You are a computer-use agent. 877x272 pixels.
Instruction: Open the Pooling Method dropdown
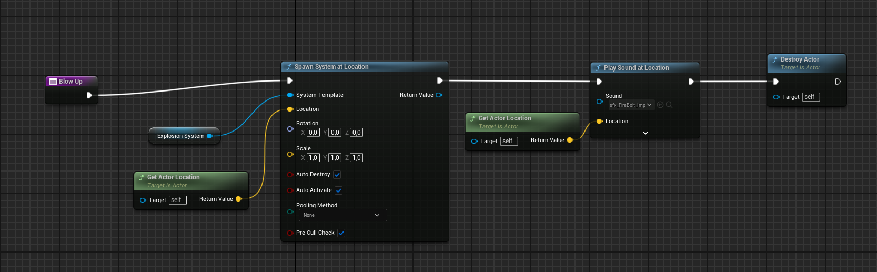coord(342,215)
